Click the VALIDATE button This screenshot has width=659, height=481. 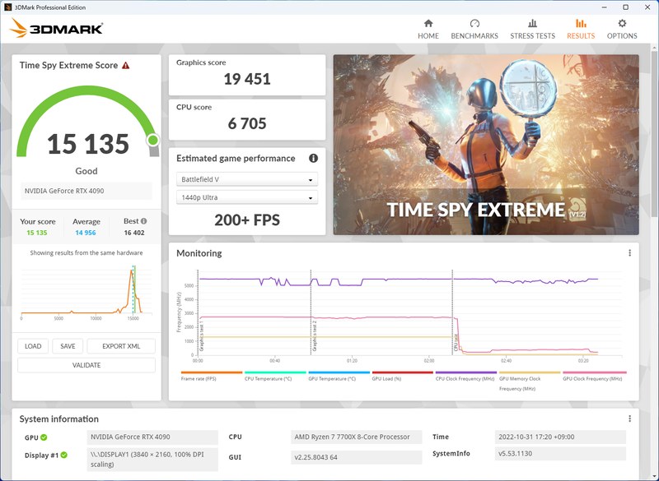(86, 364)
